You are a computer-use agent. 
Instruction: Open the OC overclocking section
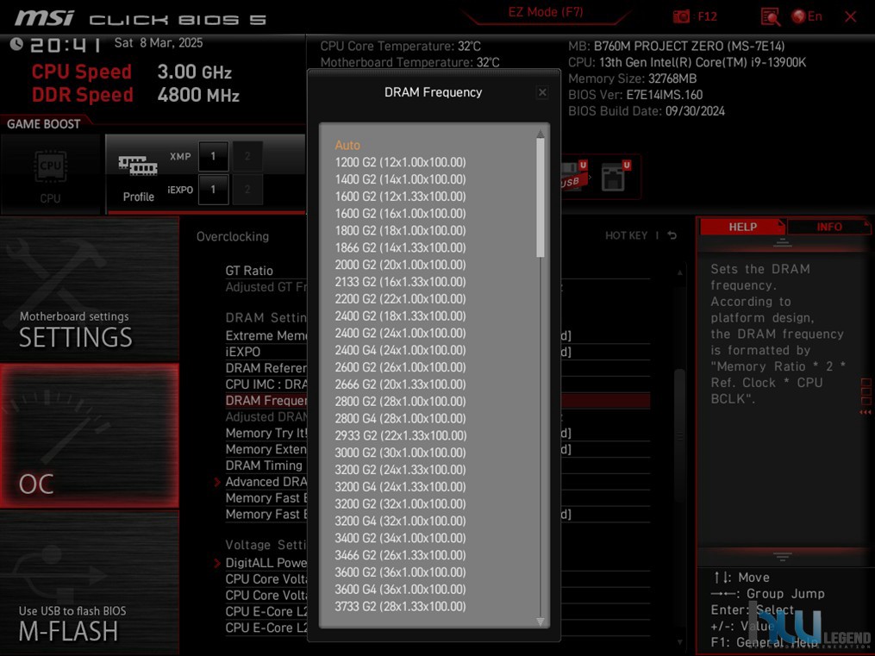coord(90,436)
